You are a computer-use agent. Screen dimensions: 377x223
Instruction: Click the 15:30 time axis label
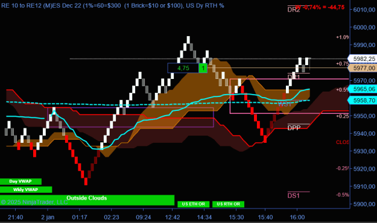tap(236, 217)
